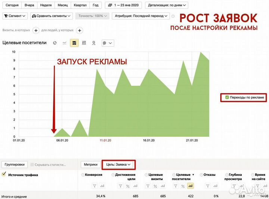This screenshot has width=269, height=199.
Task: Select the Сегодня period tab
Action: pos(12,5)
